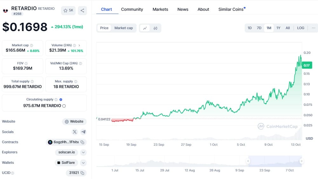This screenshot has width=318, height=179.
Task: Click the right handle of range slider
Action: point(301,161)
